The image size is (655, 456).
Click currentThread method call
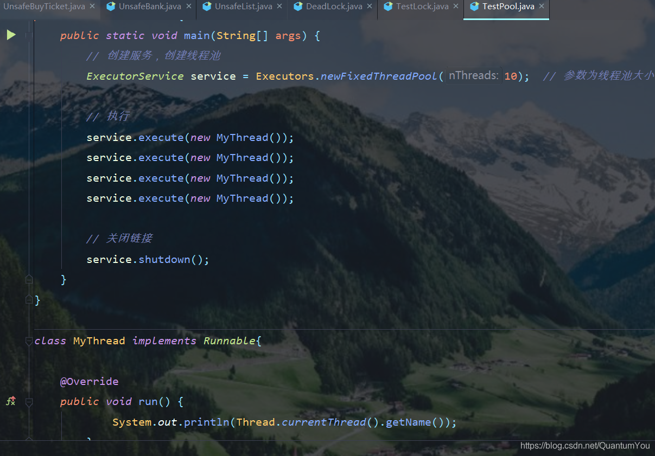coord(324,422)
